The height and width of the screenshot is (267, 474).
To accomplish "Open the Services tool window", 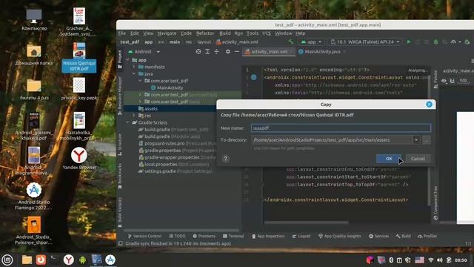I will click(379, 236).
